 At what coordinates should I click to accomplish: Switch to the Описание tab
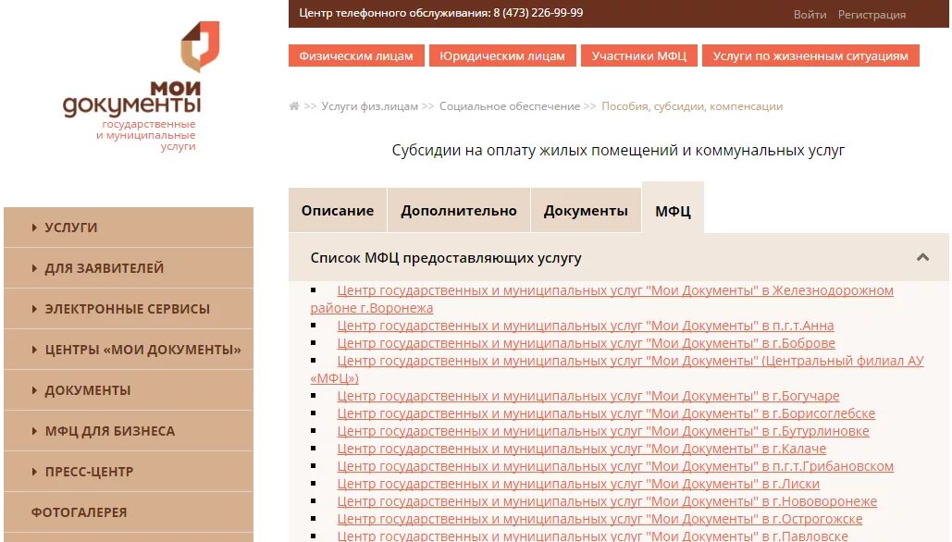point(338,211)
